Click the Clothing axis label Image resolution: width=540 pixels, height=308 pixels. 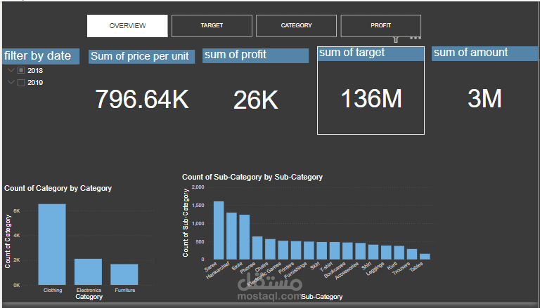(53, 290)
